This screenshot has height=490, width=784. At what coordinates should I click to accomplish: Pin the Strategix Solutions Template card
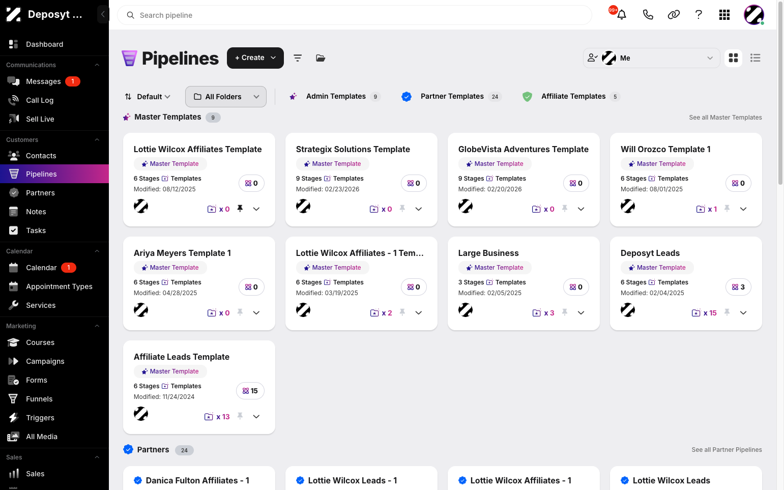[402, 209]
